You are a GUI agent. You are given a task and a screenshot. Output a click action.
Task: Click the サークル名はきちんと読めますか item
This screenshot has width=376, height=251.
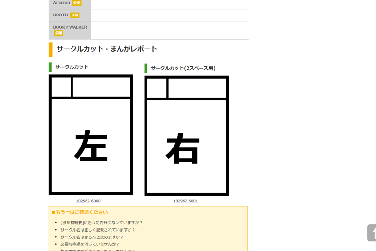coord(92,237)
